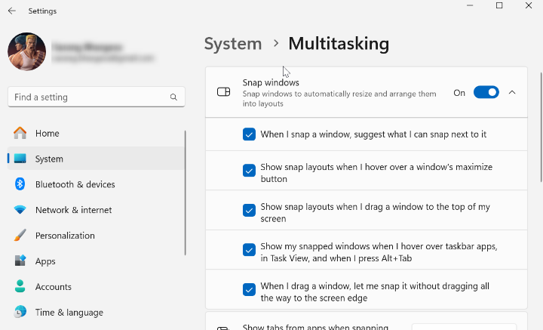Screen dimensions: 543x330
Task: Click the Snap windows heading text
Action: pos(271,82)
